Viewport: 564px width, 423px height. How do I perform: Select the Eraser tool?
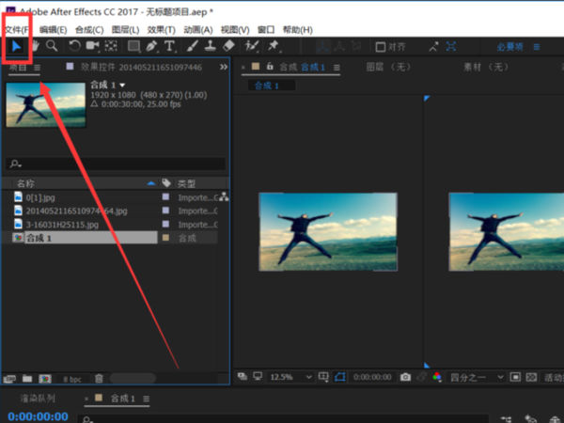pyautogui.click(x=227, y=45)
